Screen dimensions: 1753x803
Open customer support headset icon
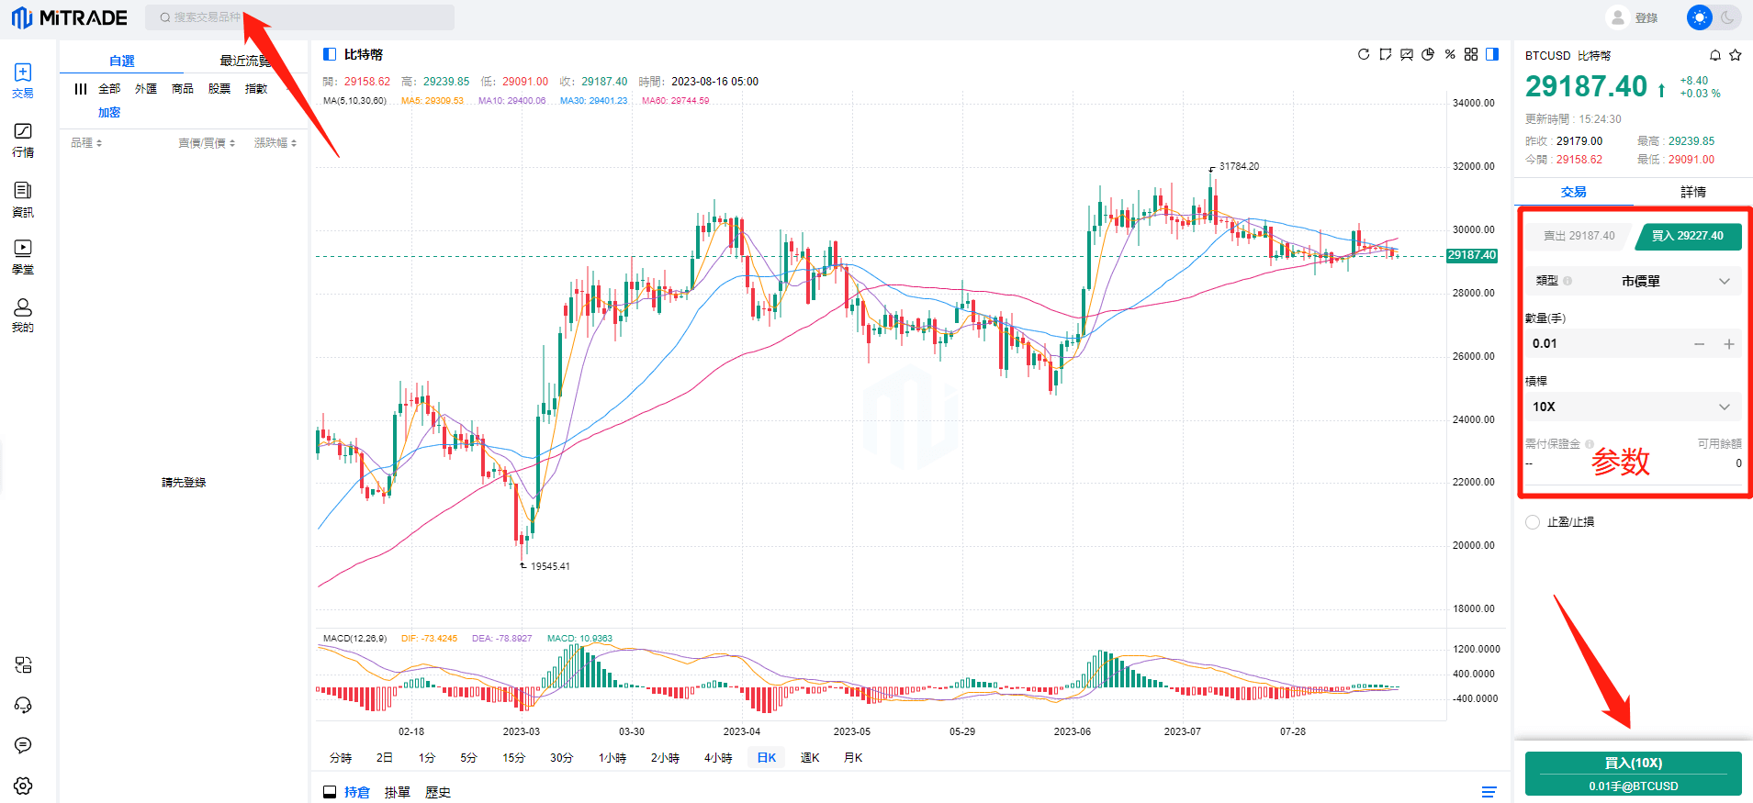coord(23,705)
